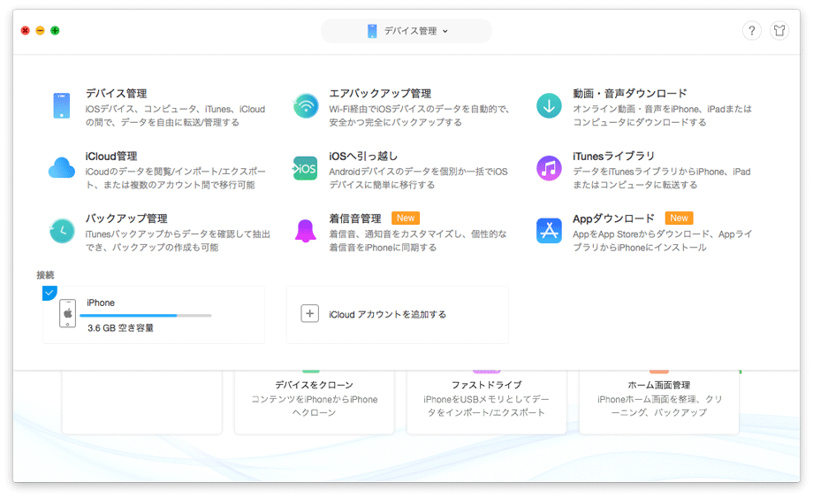
Task: Click the phone icon in title bar dropdown
Action: click(372, 31)
